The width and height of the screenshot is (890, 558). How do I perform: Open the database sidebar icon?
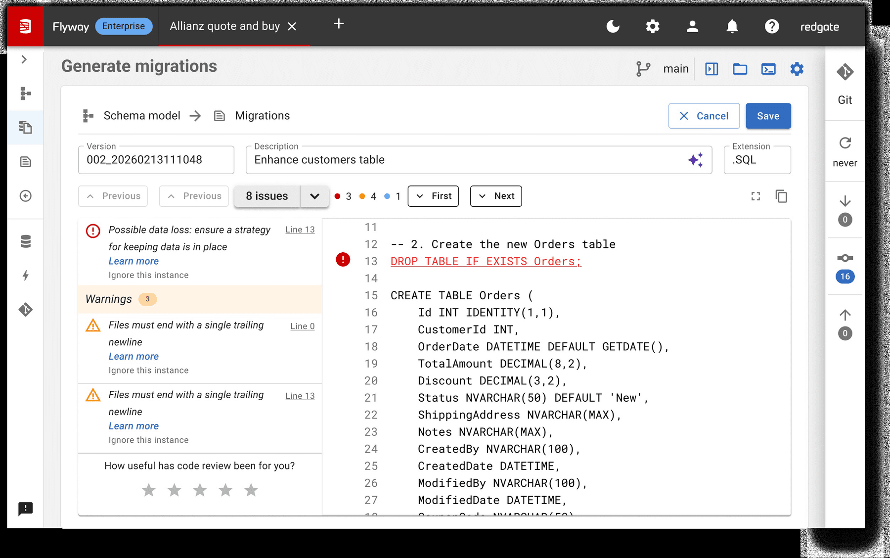[25, 241]
